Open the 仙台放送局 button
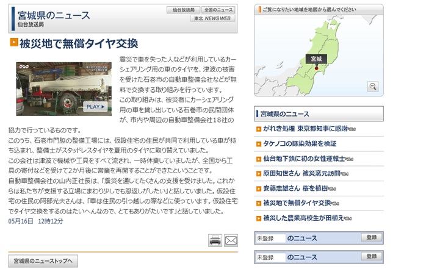 pyautogui.click(x=183, y=10)
